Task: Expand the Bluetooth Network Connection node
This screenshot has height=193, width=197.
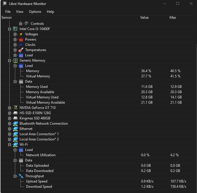Action: coord(9,124)
